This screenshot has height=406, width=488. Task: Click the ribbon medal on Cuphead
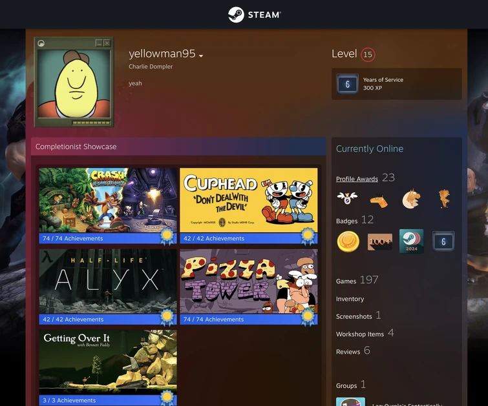(308, 237)
